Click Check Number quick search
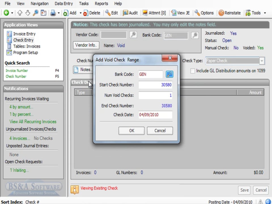Viewport: 272px width, 204px height. 16,76
